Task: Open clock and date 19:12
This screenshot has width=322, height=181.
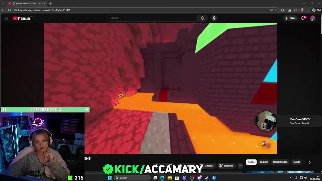Action: click(x=315, y=178)
